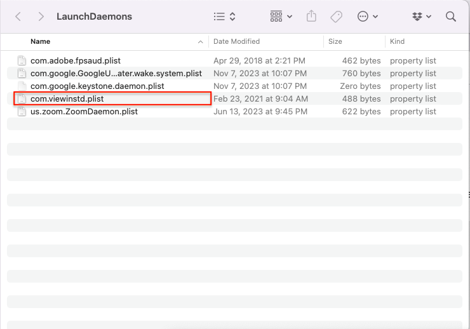Sort by the Size column header
The width and height of the screenshot is (470, 329).
[x=335, y=41]
